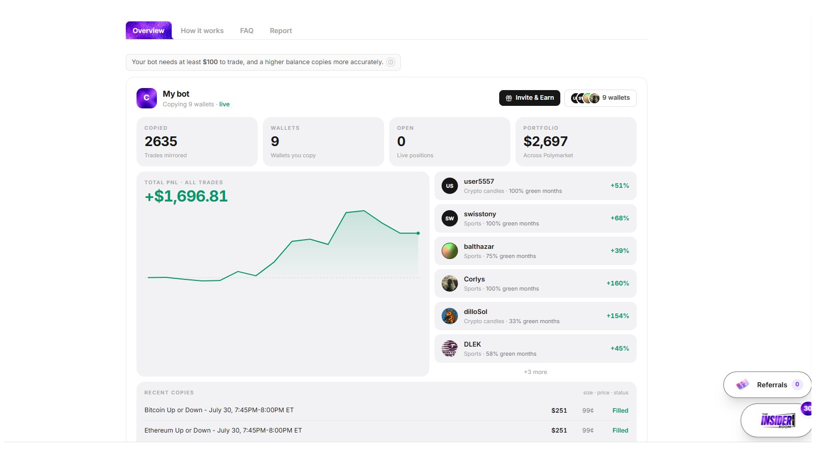Click the balthazar gradient avatar
The height and width of the screenshot is (458, 815).
coord(450,251)
